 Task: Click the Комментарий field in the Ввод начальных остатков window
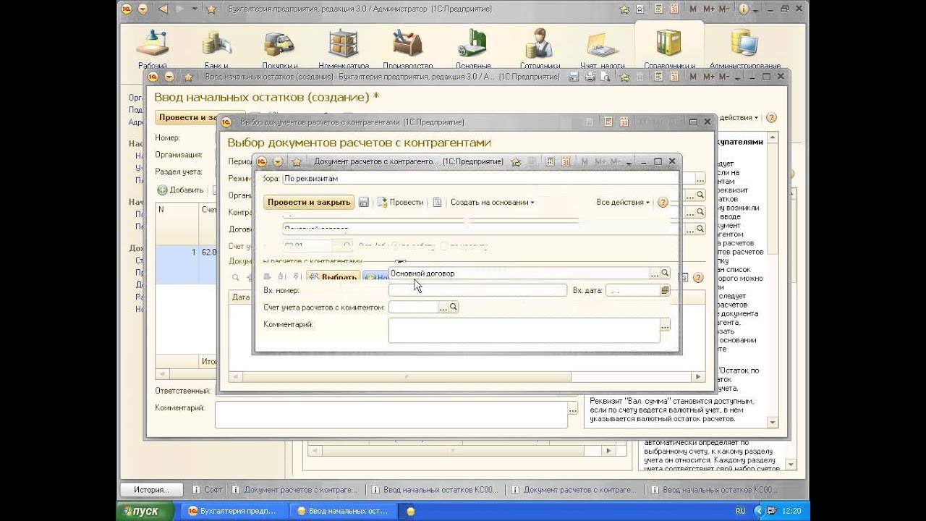pos(391,415)
